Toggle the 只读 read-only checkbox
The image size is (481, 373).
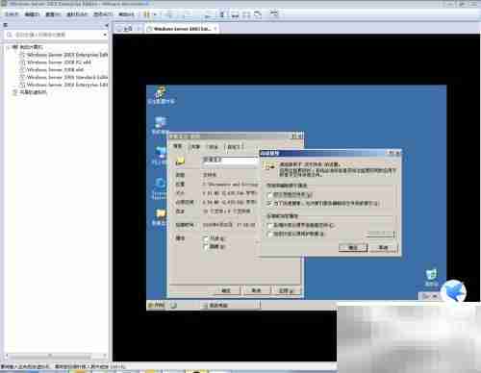coord(206,238)
